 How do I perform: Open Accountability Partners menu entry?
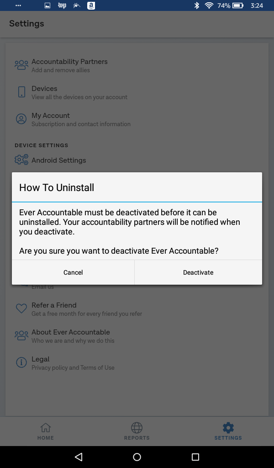click(137, 65)
